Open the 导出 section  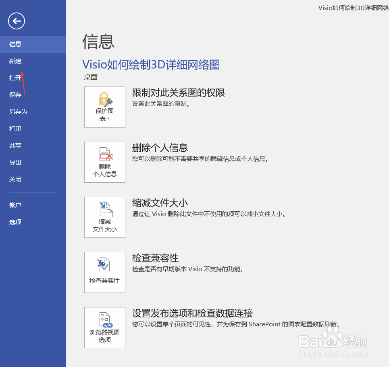[x=15, y=162]
